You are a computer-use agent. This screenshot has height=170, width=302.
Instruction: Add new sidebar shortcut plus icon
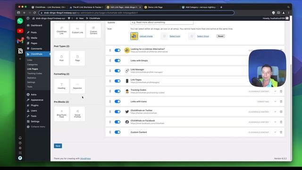coord(20,59)
